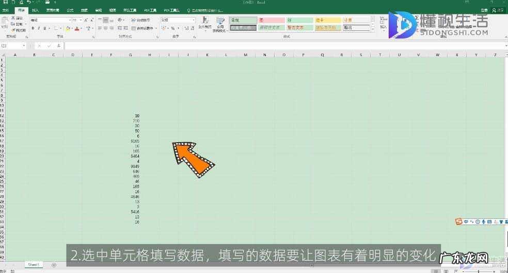Screen dimensions: 508x273
Task: Toggle Italic formatting
Action: coord(39,28)
